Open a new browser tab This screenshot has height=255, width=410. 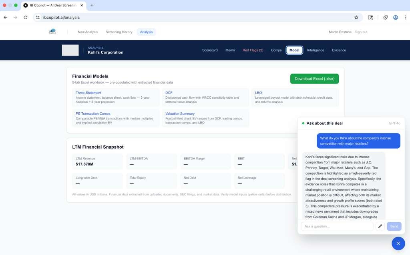tap(92, 5)
